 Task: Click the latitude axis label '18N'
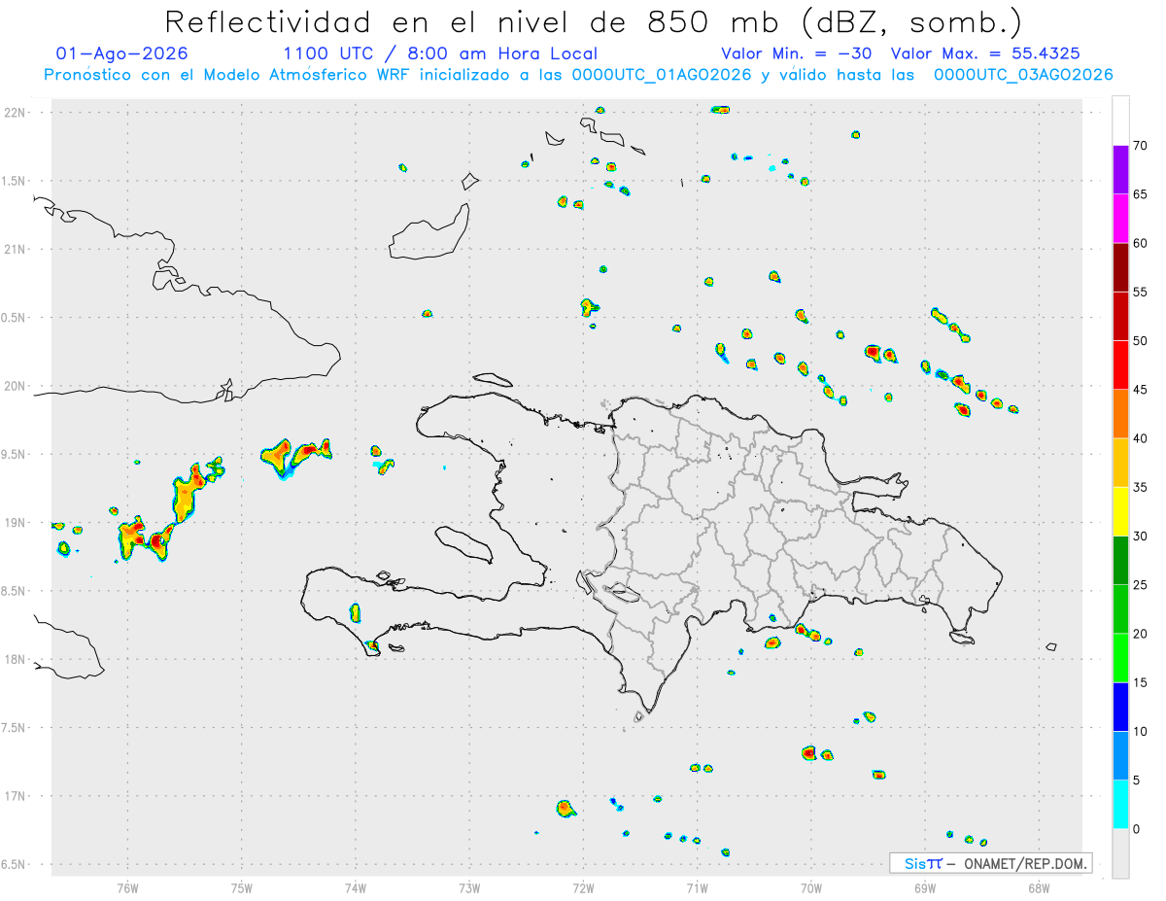coord(17,659)
